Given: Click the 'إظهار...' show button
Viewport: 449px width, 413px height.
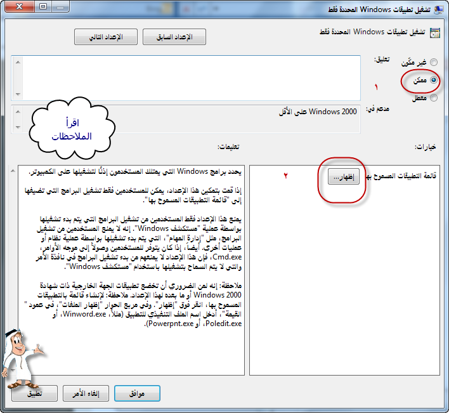Looking at the screenshot, I should coord(344,177).
